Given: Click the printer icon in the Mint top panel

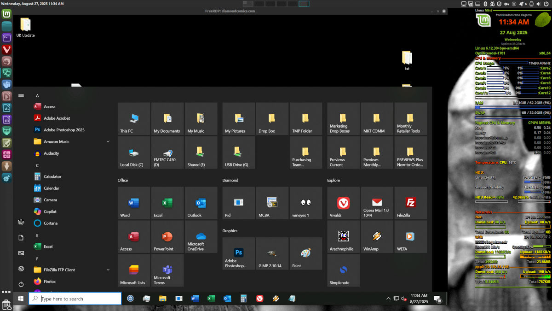Looking at the screenshot, I should 531,4.
